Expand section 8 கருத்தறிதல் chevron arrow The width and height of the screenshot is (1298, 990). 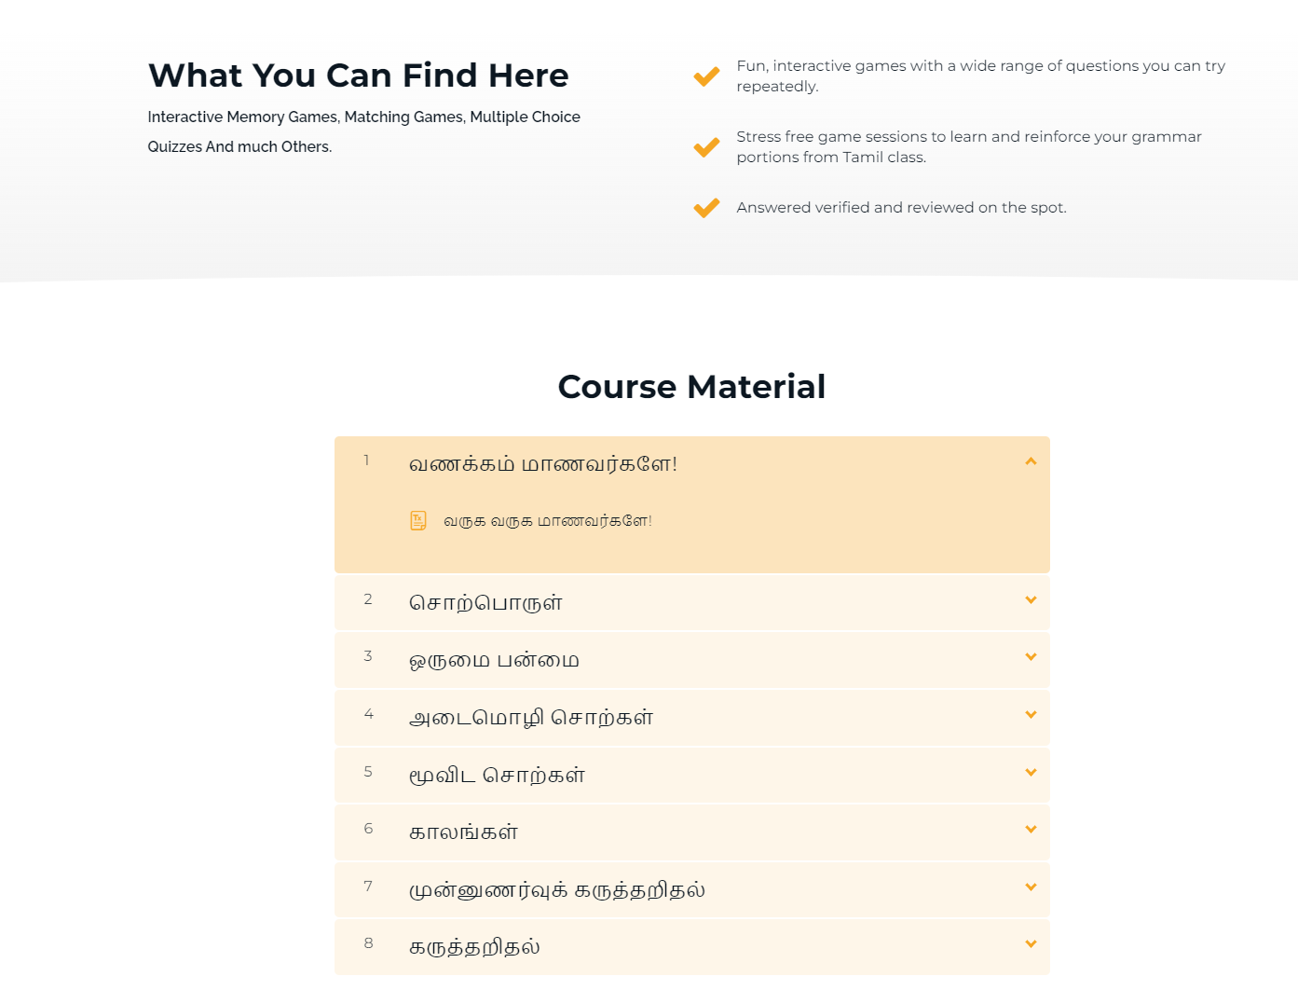click(x=1031, y=944)
